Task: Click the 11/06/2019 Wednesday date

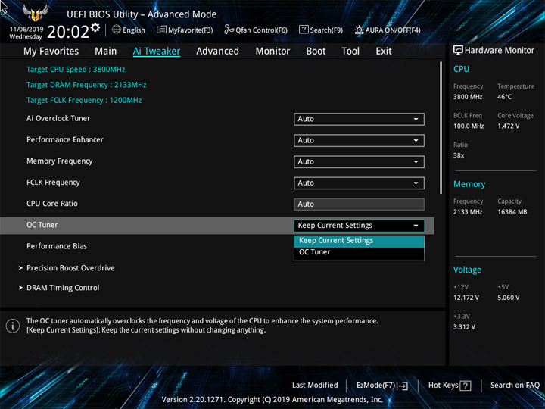Action: point(26,33)
